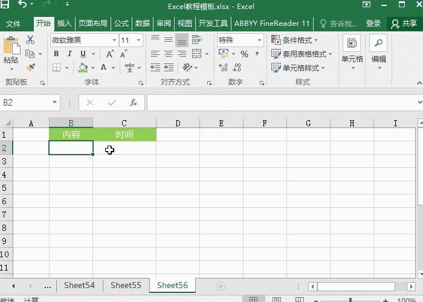Click Wrap Text icon
The width and height of the screenshot is (423, 302).
pyautogui.click(x=196, y=40)
